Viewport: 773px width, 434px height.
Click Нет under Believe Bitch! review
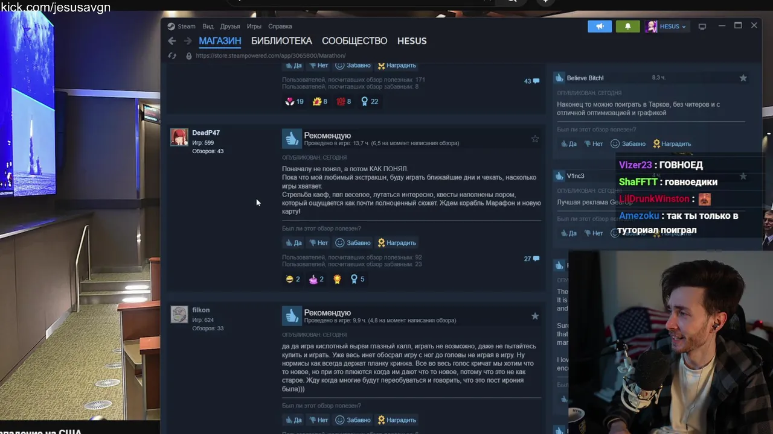[594, 144]
